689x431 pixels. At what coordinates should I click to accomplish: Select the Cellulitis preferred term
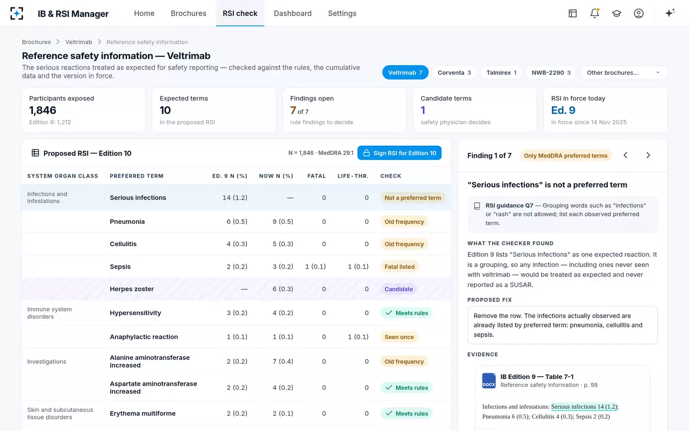123,244
